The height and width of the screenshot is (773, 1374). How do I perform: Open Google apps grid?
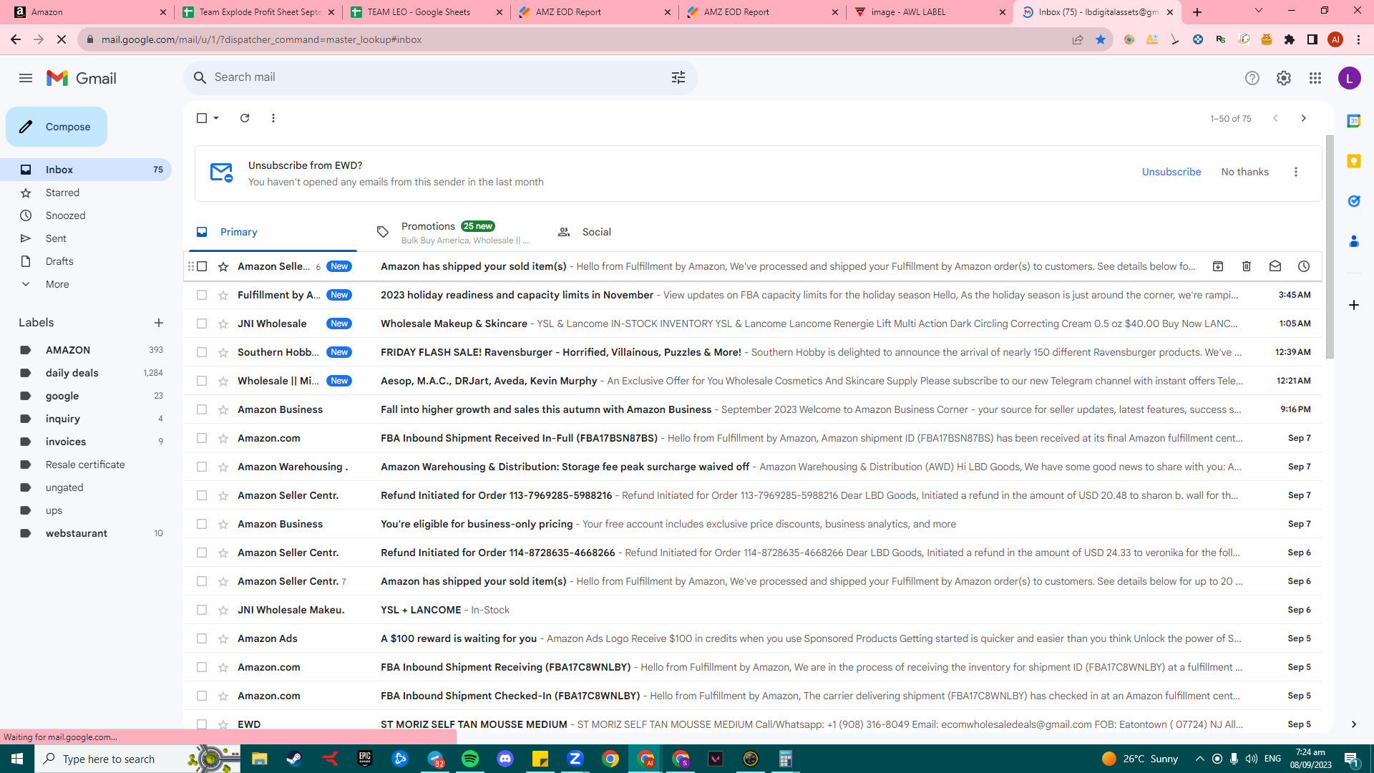click(x=1315, y=78)
